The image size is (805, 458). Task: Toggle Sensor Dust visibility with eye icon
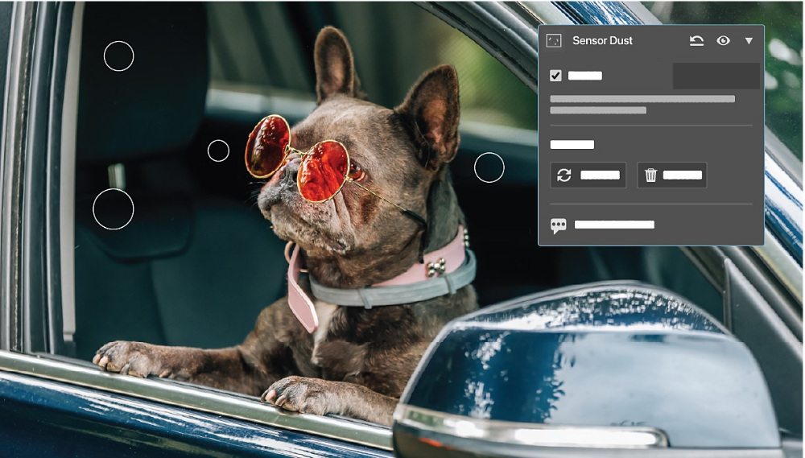724,41
